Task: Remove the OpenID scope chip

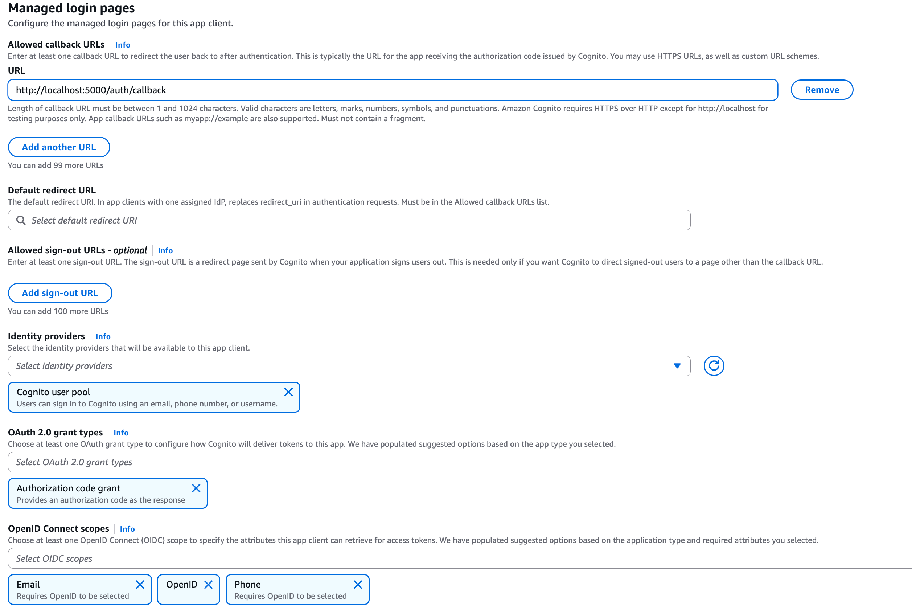Action: tap(209, 585)
